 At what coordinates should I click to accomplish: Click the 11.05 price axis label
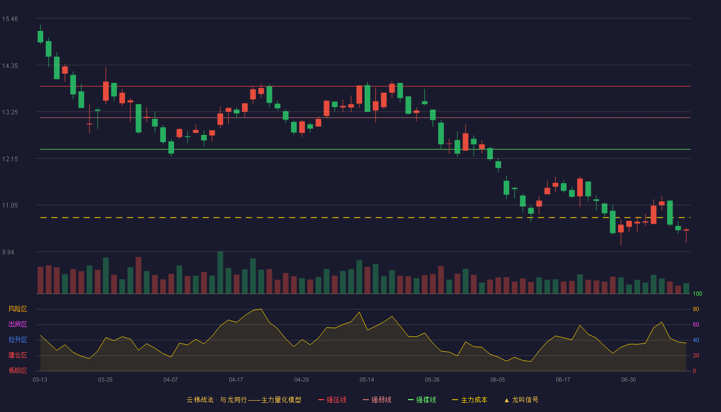point(10,205)
